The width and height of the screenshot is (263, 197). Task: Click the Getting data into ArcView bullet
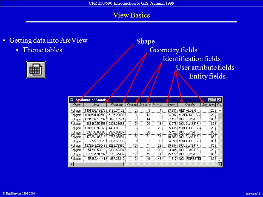click(48, 40)
